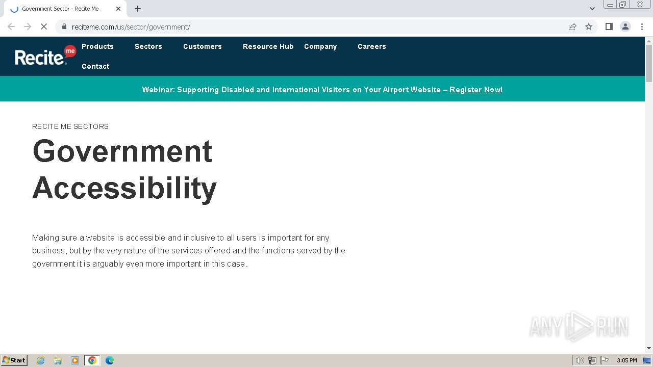653x367 pixels.
Task: Open Internet Explorer from taskbar
Action: pos(41,360)
